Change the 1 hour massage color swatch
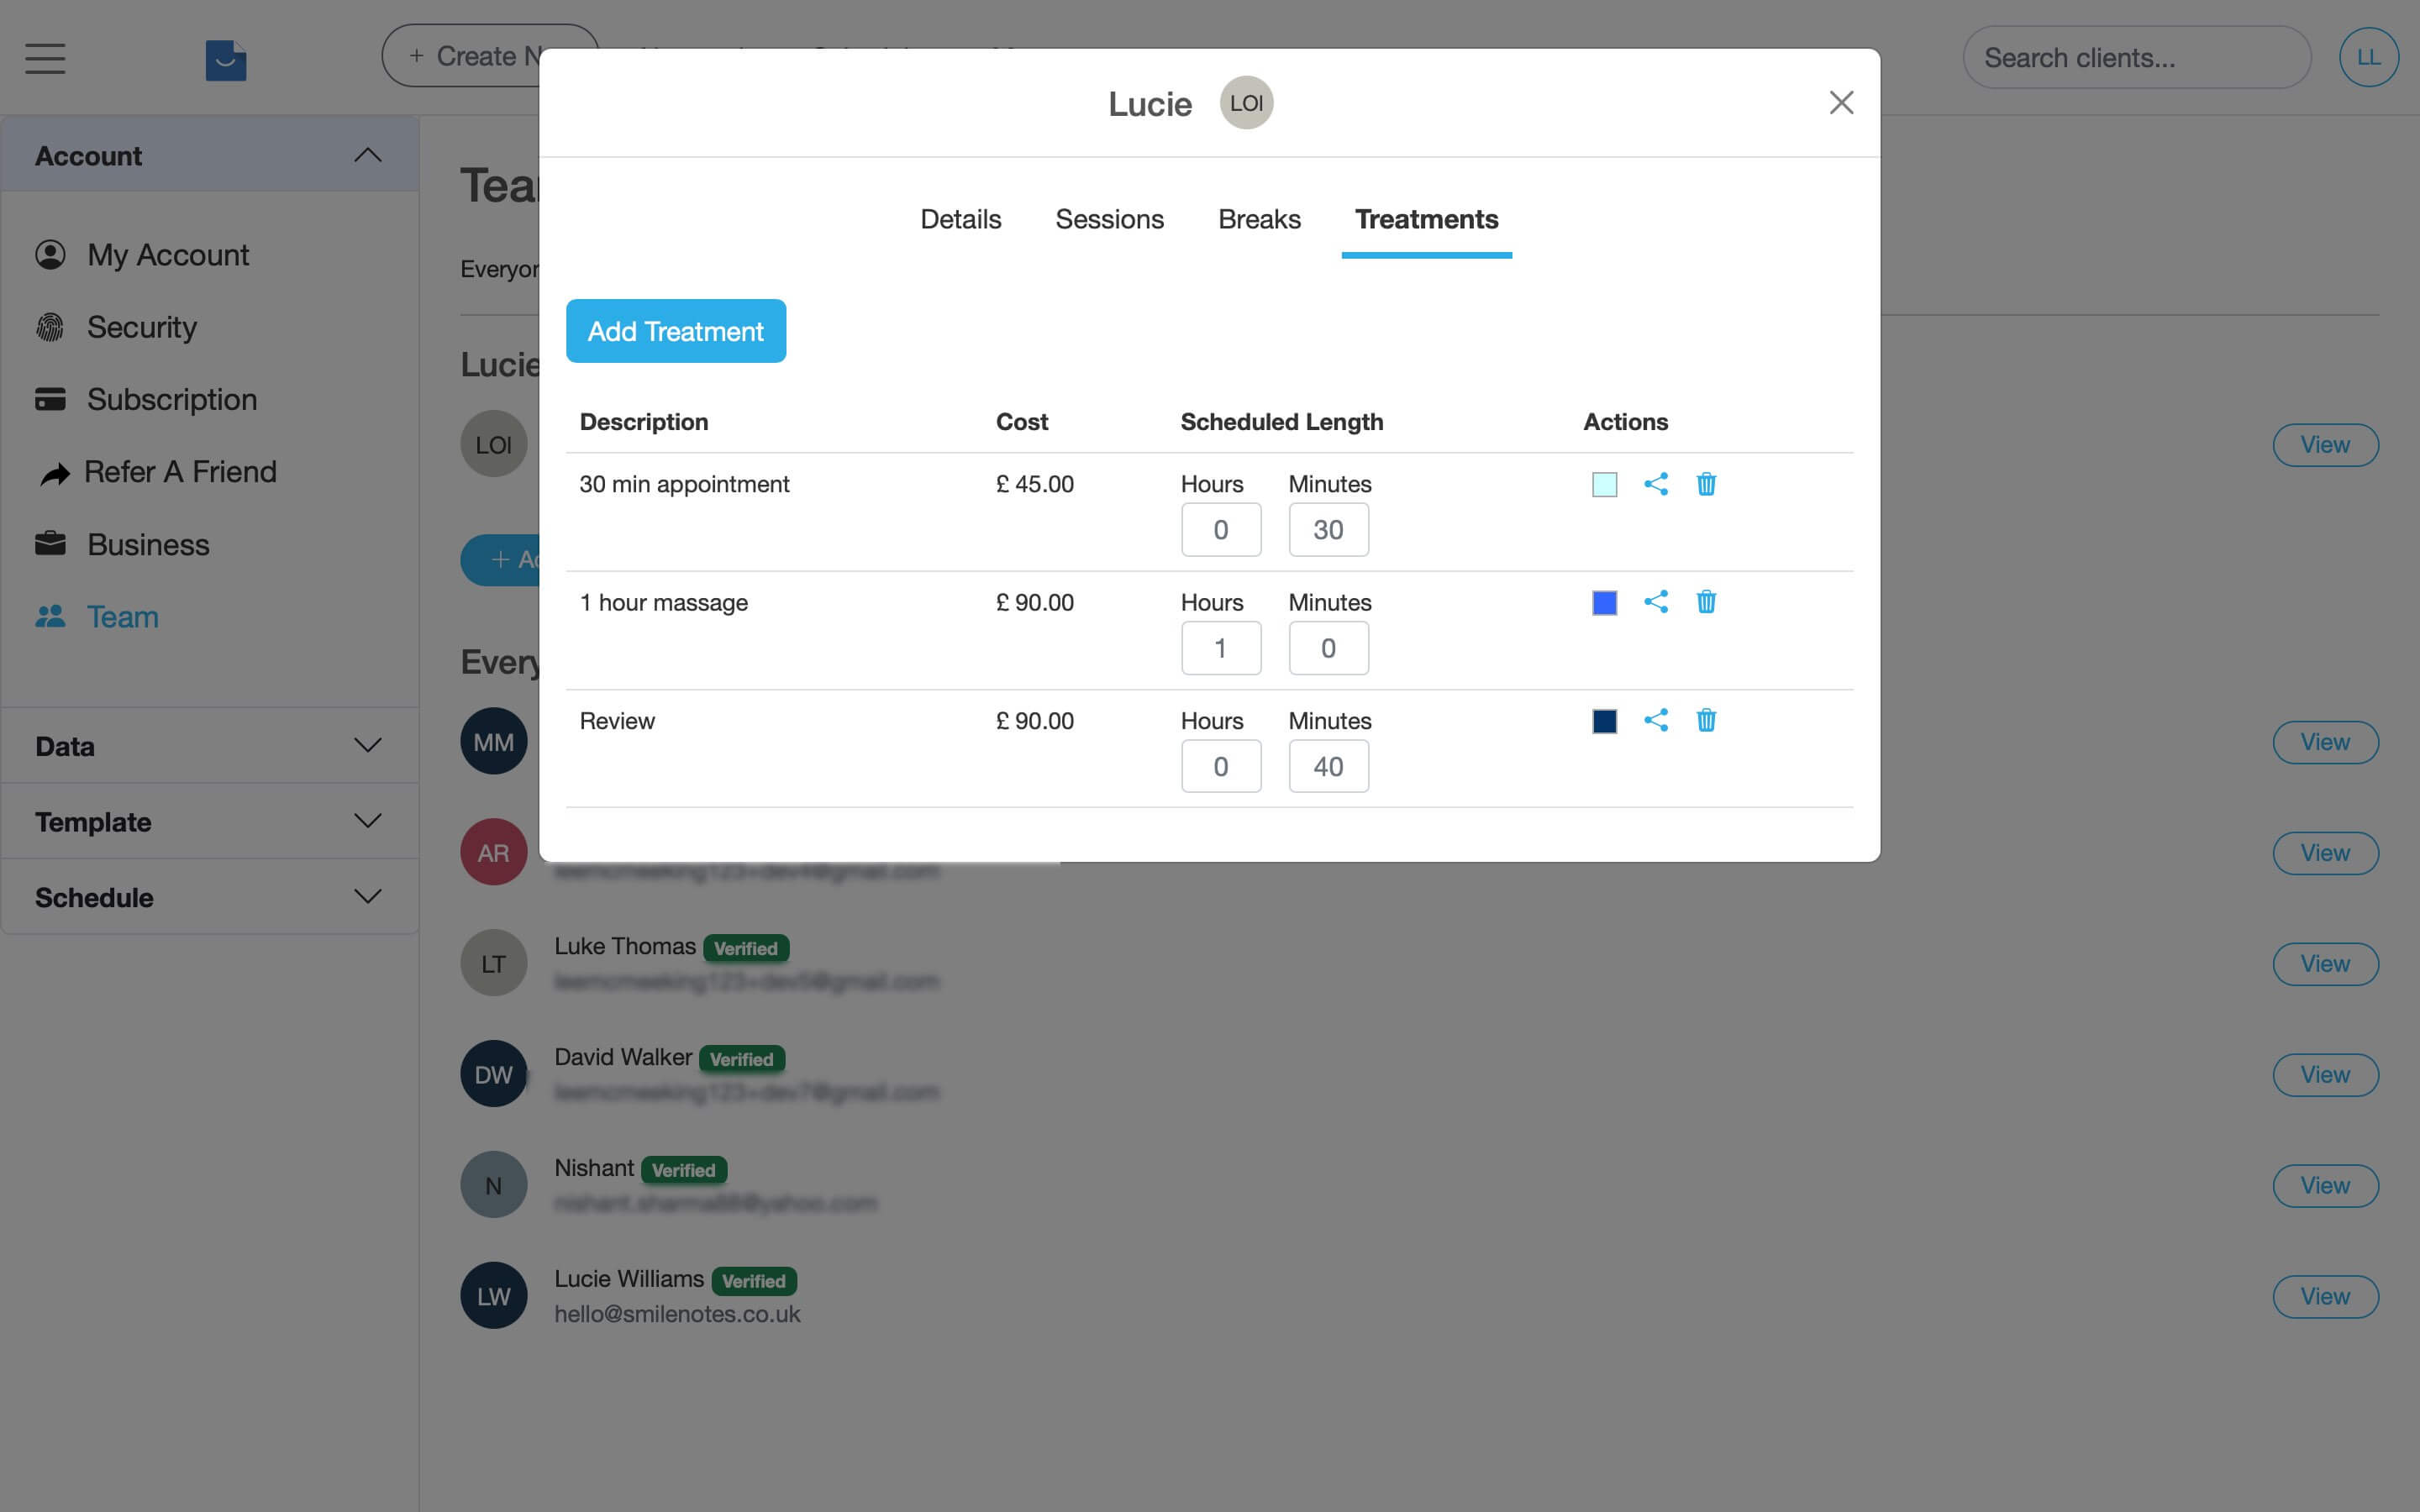The height and width of the screenshot is (1512, 2420). 1603,601
